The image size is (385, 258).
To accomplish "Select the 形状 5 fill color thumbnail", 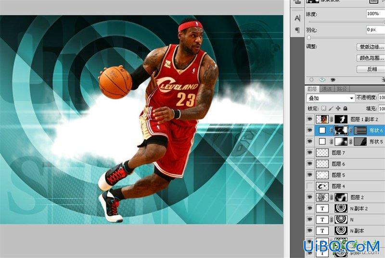I will 322,141.
